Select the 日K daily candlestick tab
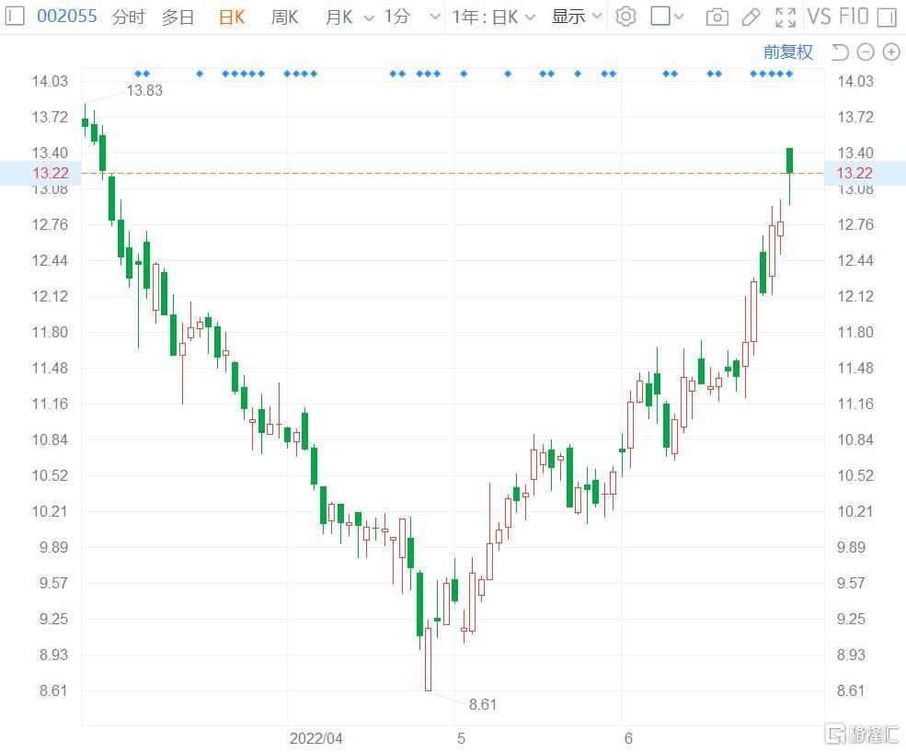This screenshot has height=752, width=906. coord(232,17)
